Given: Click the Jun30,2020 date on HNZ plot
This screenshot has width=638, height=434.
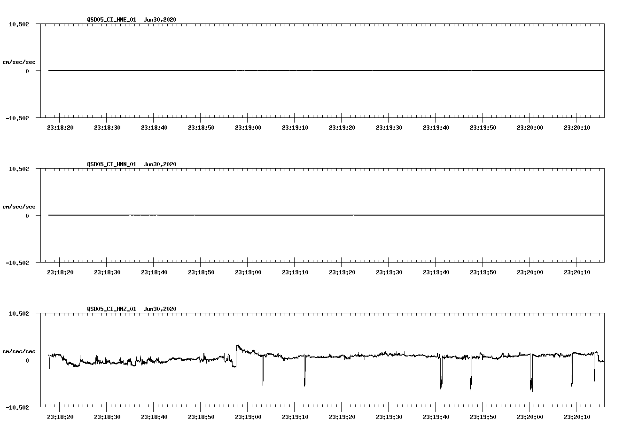Looking at the screenshot, I should 160,309.
